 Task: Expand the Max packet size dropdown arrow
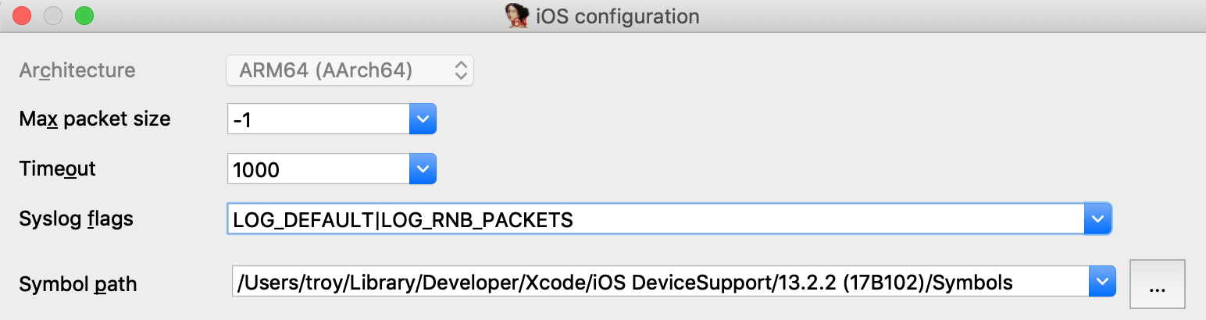tap(423, 119)
